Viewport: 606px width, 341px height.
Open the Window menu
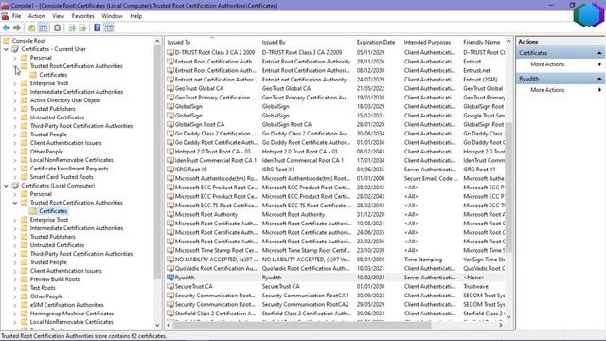click(x=112, y=16)
